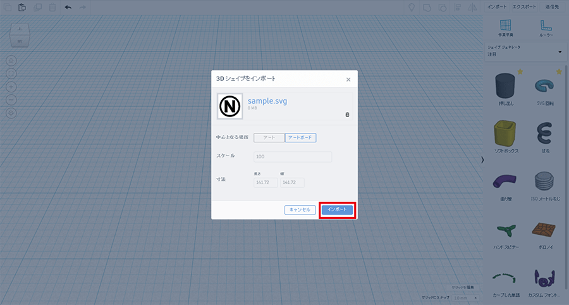This screenshot has width=569, height=305.
Task: Toggle favorite star on SVG revolve shape
Action: click(559, 72)
